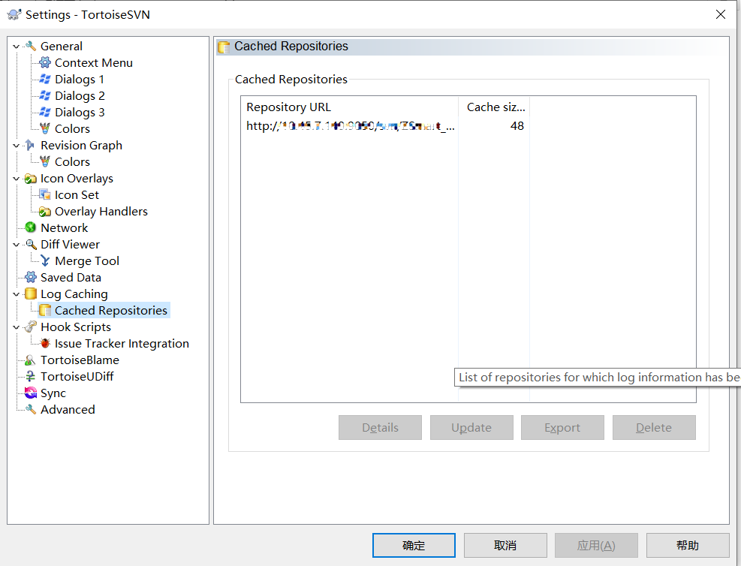
Task: Open the TortoiseBlame settings page
Action: [x=80, y=360]
